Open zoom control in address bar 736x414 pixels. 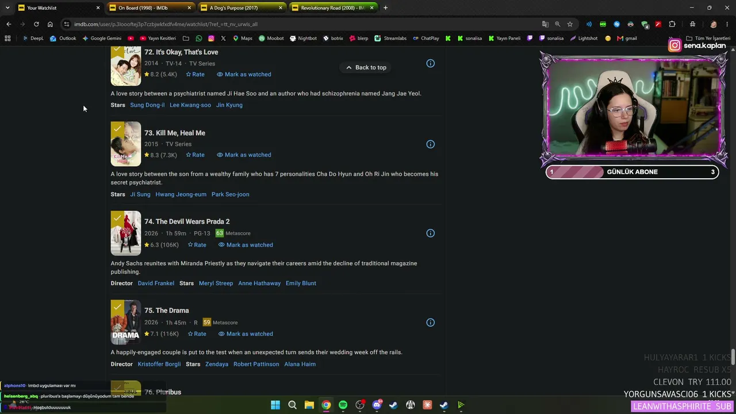(x=557, y=24)
